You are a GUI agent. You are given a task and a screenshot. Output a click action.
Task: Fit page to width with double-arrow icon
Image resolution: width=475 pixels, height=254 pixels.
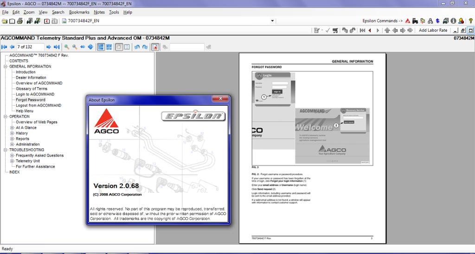83,47
